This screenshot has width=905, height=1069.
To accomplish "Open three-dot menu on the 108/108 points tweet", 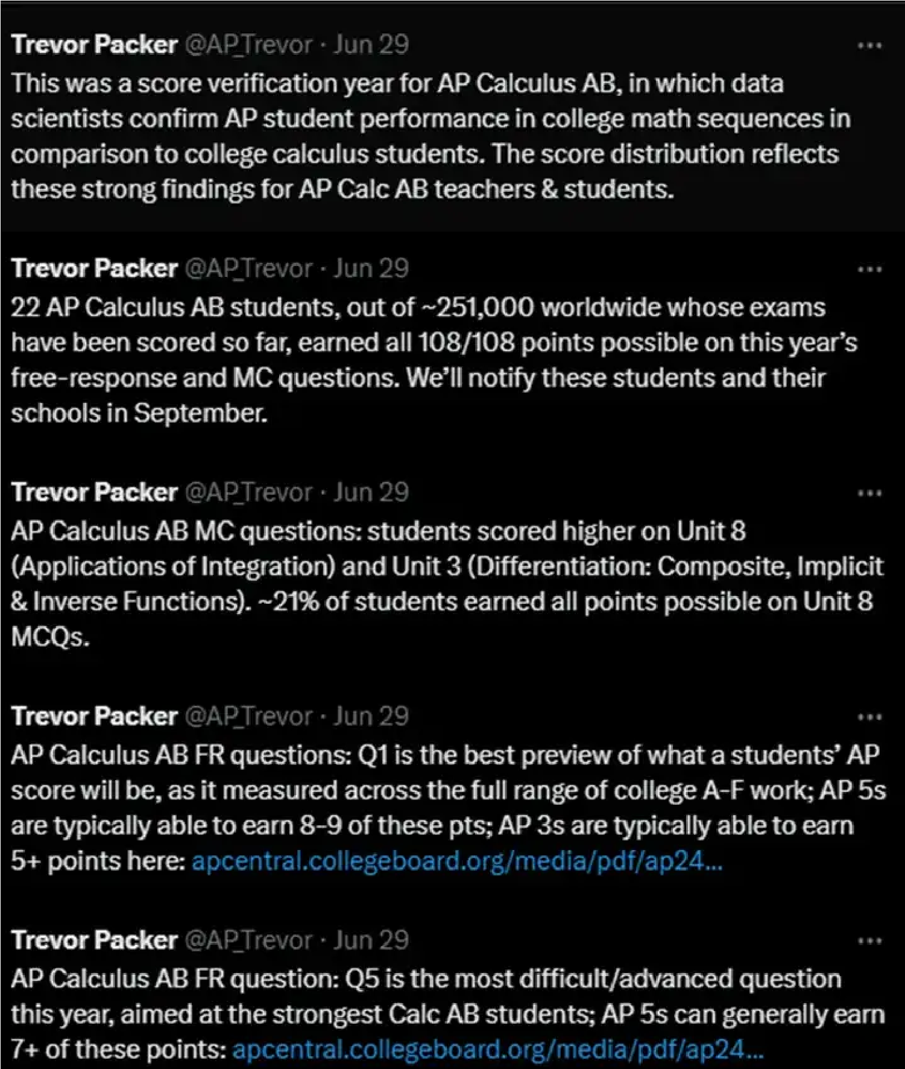I will (869, 270).
